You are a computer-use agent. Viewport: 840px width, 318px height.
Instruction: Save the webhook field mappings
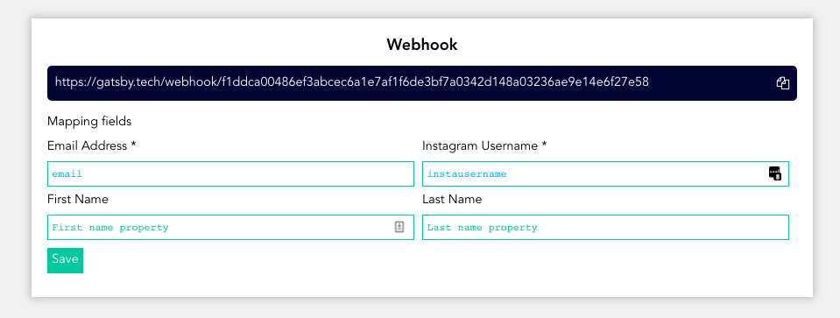[65, 260]
